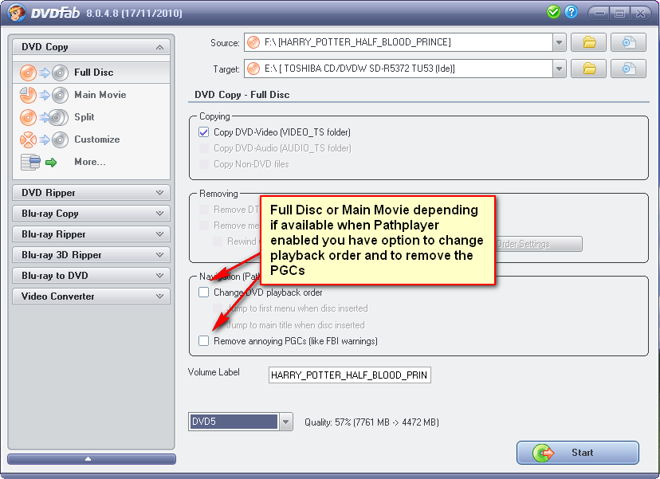This screenshot has height=479, width=660.
Task: Toggle Copy DVD-Video (VIDEO_TS folder) checkbox
Action: (x=204, y=132)
